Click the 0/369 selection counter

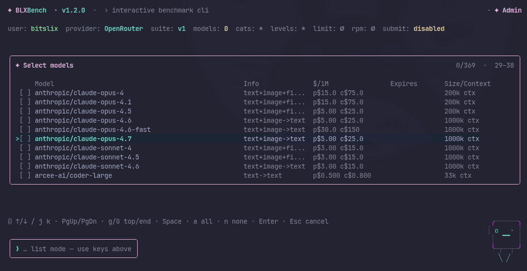tap(466, 66)
